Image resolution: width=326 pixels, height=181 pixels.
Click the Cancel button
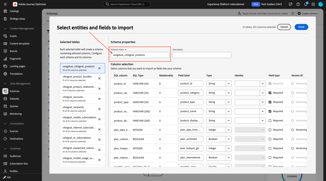point(284,27)
